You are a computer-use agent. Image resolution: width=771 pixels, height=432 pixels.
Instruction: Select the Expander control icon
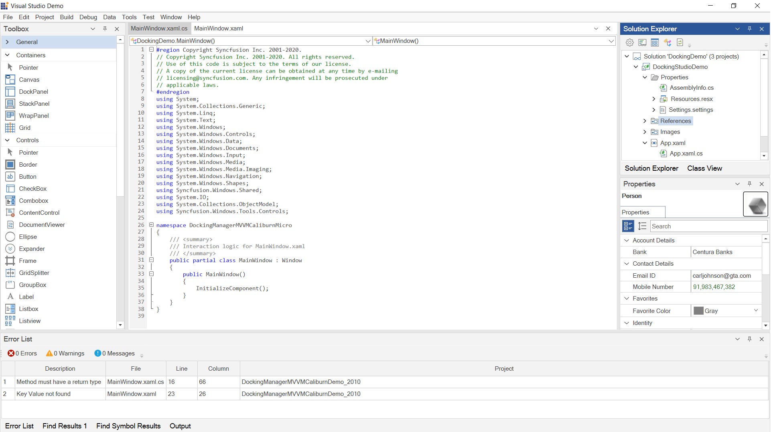pos(10,249)
